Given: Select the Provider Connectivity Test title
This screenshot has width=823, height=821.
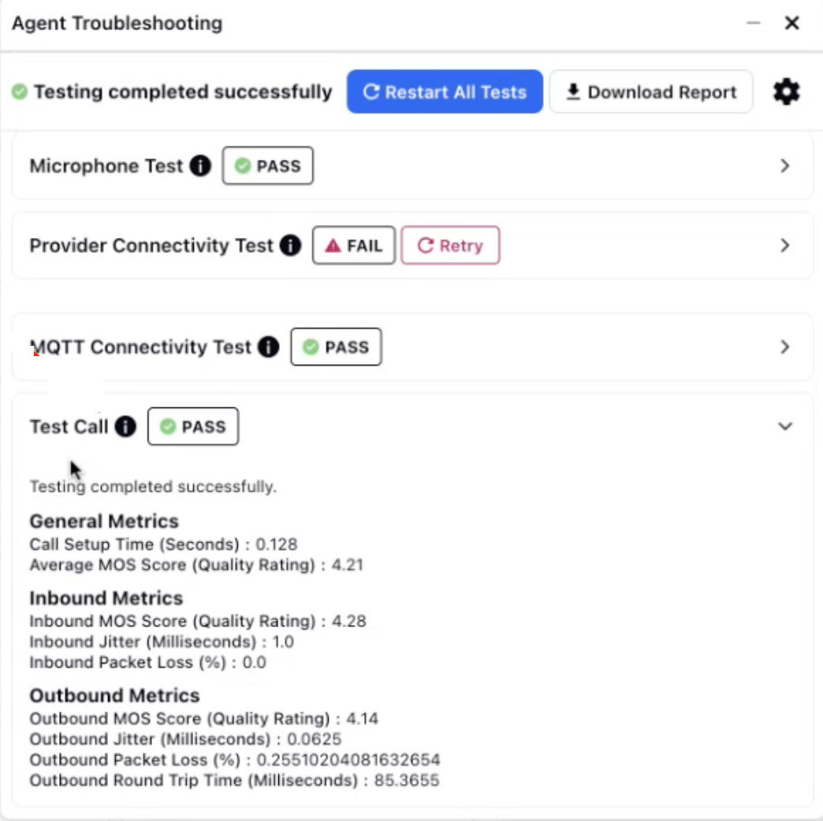Looking at the screenshot, I should click(x=151, y=245).
